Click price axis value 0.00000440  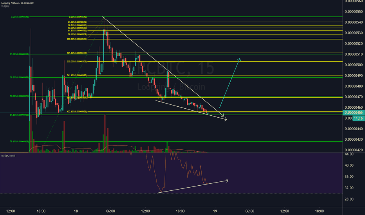point(354,129)
